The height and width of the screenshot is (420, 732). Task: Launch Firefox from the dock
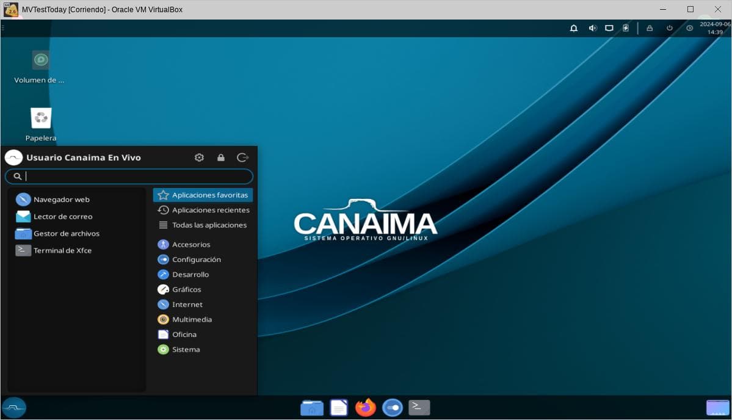pos(366,407)
